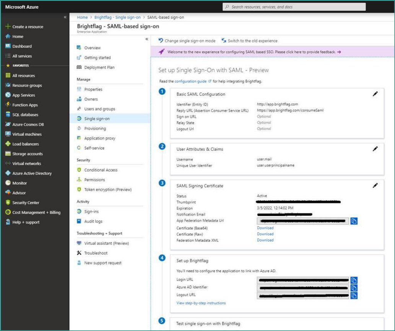
Task: Copy the Logout URL value
Action: coord(354,295)
